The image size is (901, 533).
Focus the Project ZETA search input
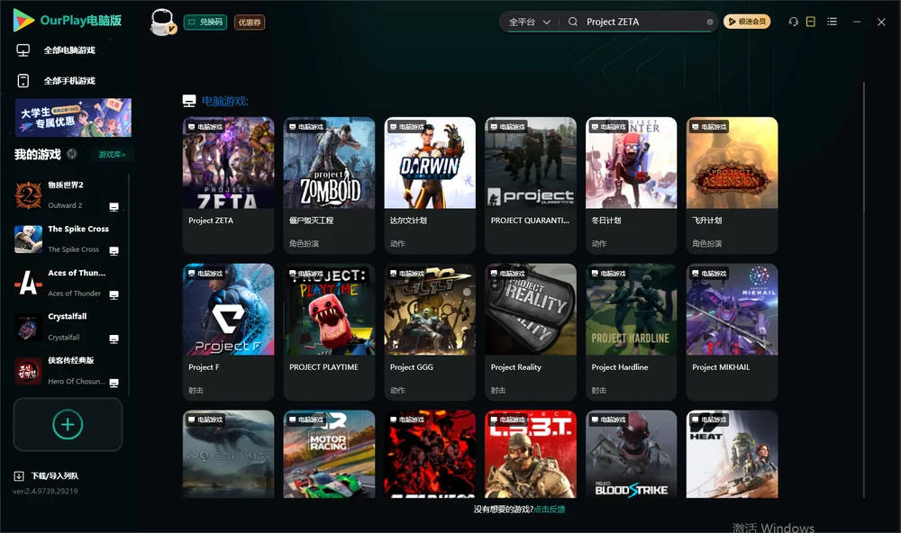643,22
